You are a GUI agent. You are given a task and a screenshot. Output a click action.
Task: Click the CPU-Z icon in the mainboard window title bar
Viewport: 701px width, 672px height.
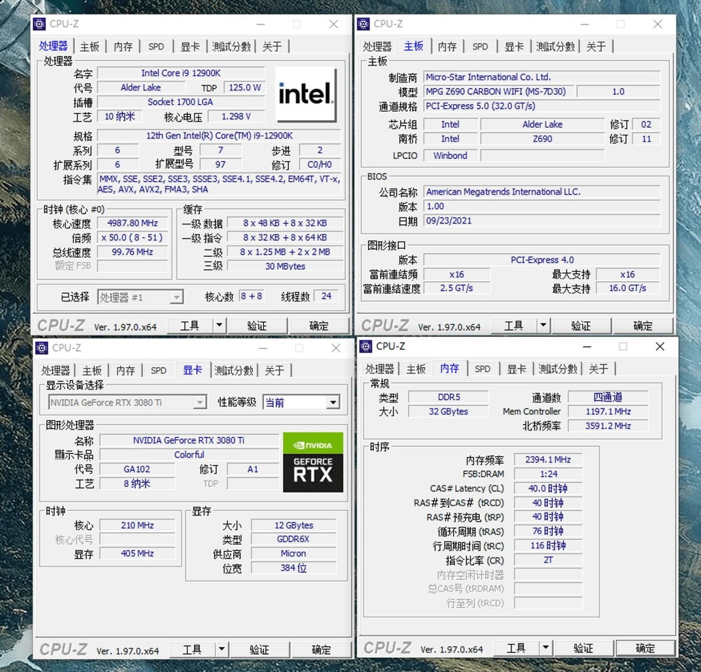click(364, 24)
